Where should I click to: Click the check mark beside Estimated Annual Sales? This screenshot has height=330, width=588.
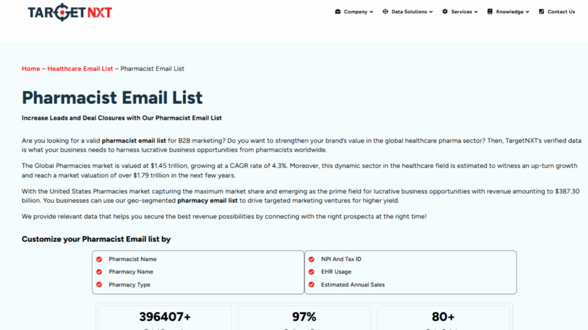[x=311, y=285]
